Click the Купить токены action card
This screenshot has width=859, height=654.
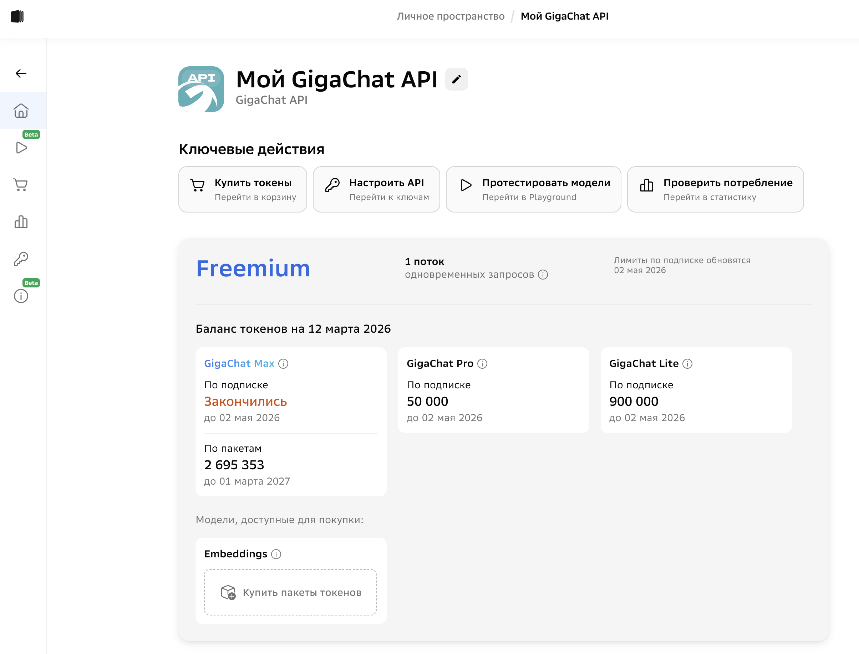243,190
